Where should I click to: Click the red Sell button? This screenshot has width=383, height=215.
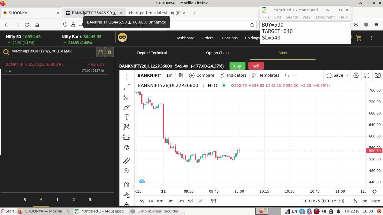coord(256,66)
